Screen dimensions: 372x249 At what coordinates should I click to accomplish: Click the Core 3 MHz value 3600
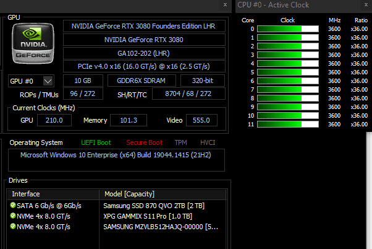coord(334,55)
